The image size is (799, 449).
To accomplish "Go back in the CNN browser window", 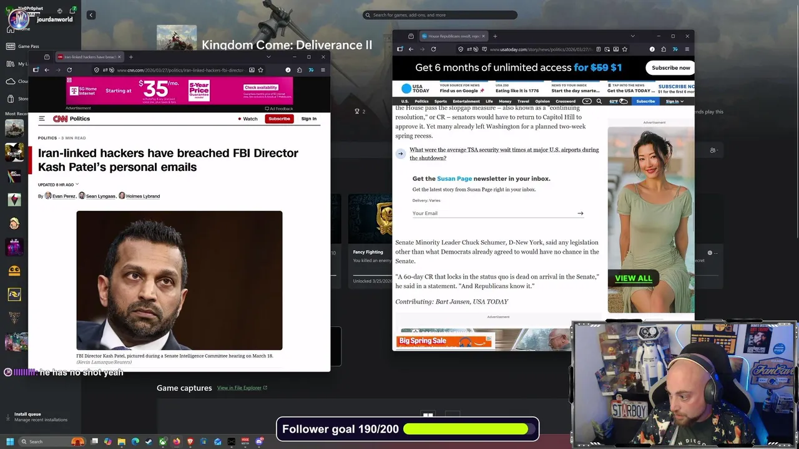I will tap(47, 70).
